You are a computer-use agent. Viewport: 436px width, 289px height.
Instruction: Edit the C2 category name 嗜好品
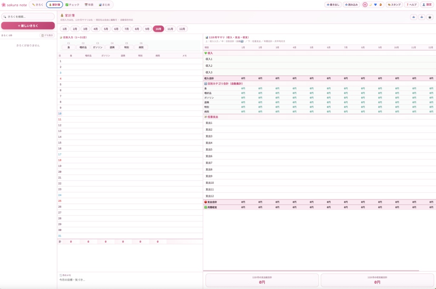[x=83, y=47]
